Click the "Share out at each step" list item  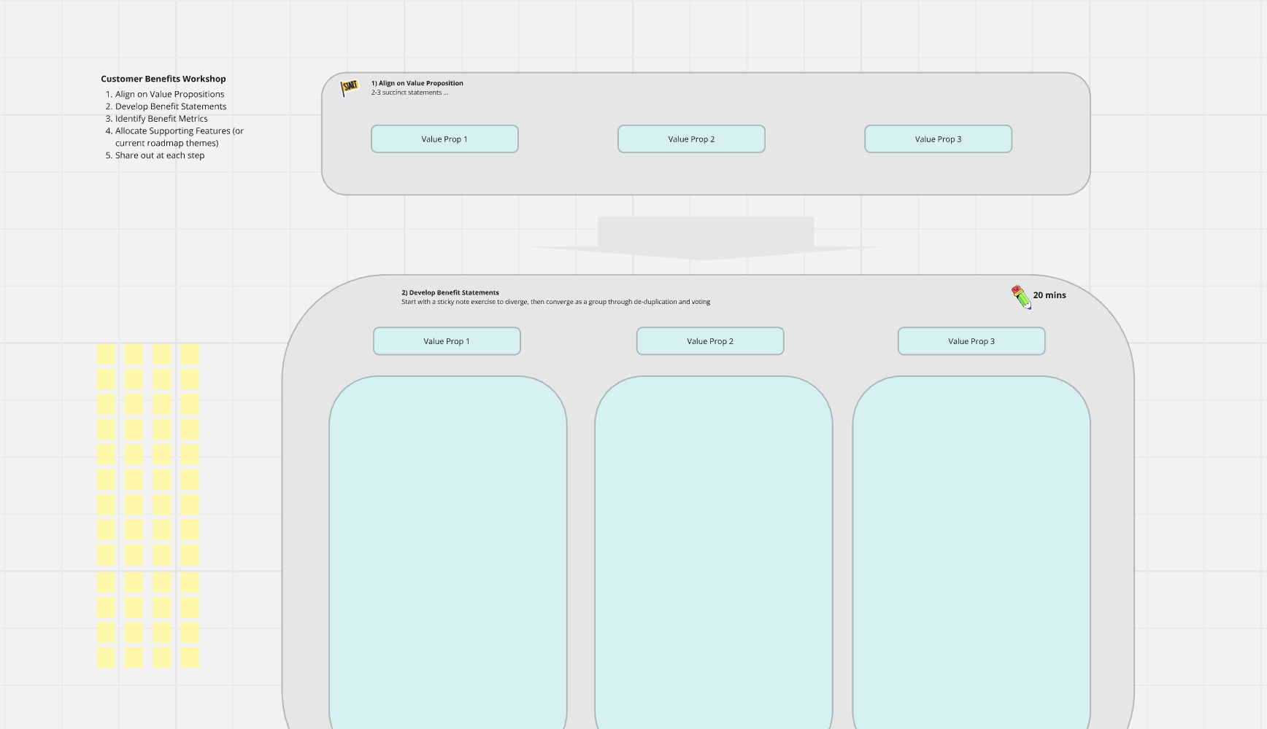click(x=160, y=155)
